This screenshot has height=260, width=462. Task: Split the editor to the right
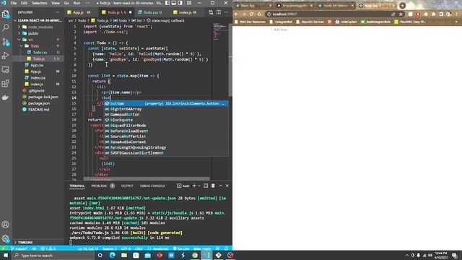coord(219,12)
